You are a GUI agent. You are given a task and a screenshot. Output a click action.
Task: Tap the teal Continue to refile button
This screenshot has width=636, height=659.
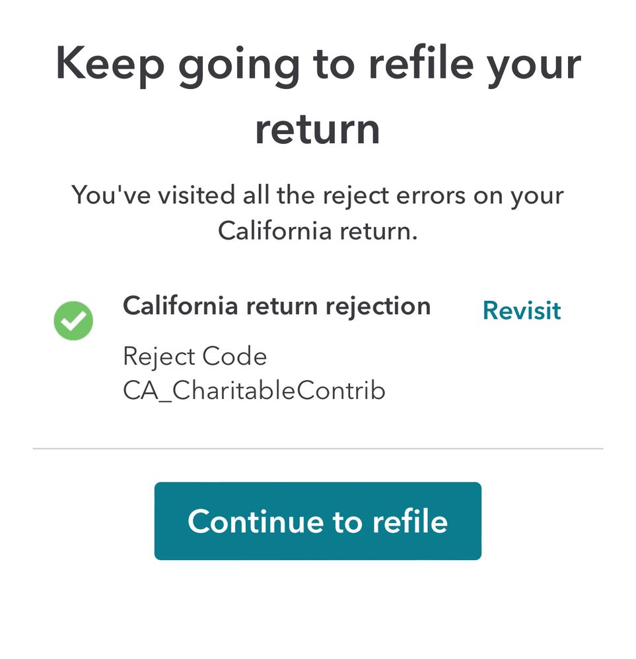[318, 521]
